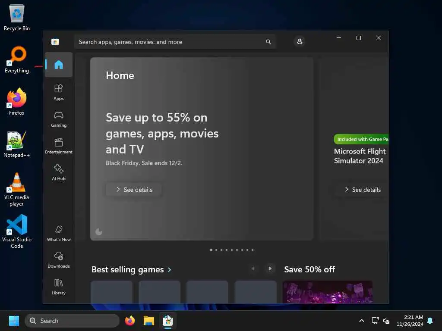The height and width of the screenshot is (331, 442).
Task: Open Firefox from the taskbar
Action: coord(129,321)
